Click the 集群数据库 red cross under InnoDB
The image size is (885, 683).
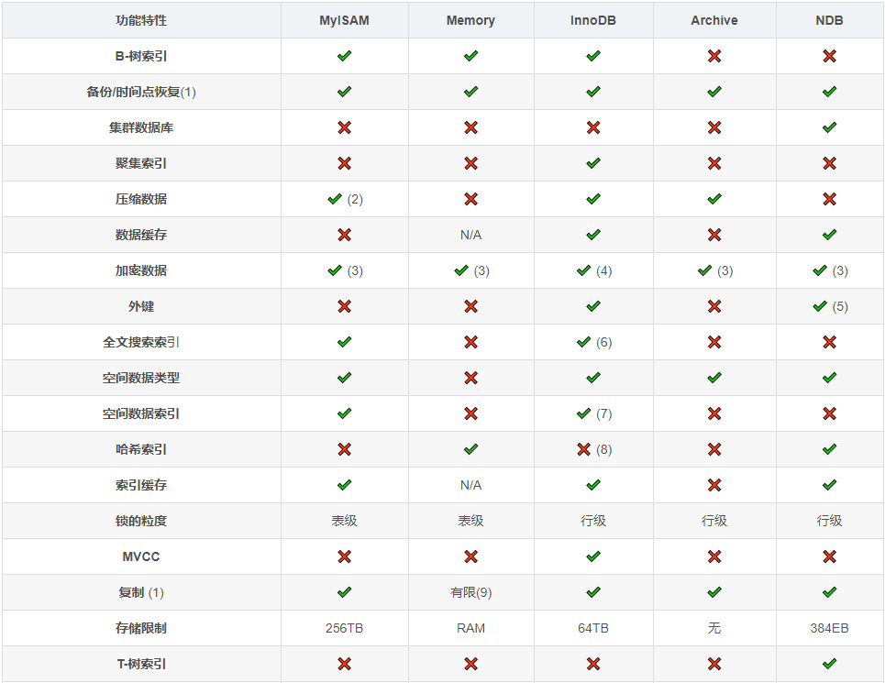[593, 127]
